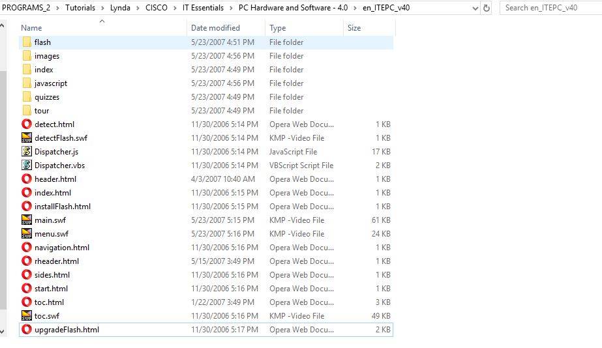Select the file name Dispatcher.vbs

[x=59, y=166]
